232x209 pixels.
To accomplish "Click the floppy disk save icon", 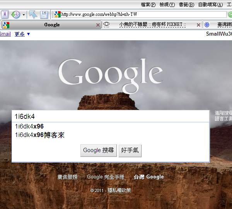I will tap(44, 15).
